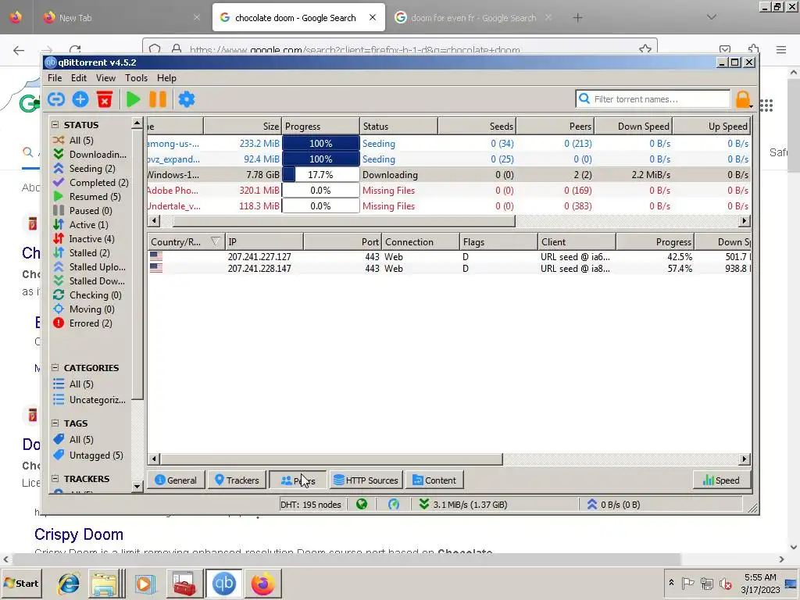Select the Inactive (4) status filter
This screenshot has width=800, height=600.
click(84, 239)
